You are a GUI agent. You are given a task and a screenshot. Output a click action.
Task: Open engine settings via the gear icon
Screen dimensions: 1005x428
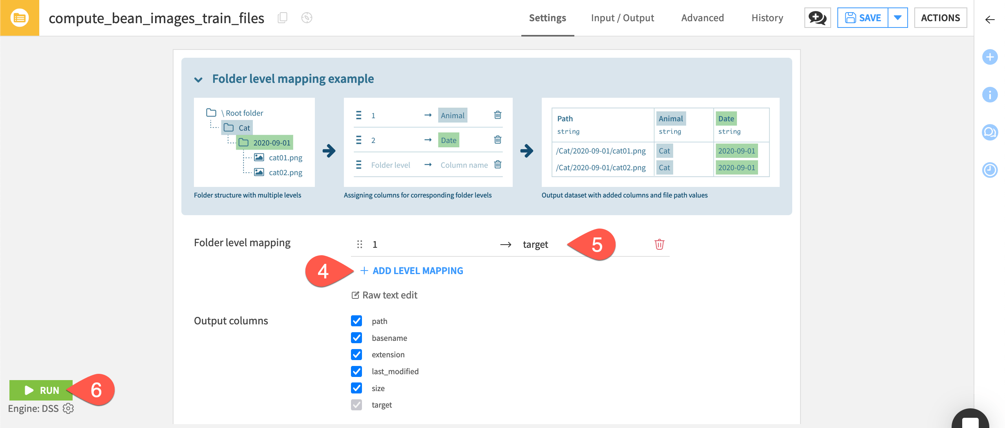(69, 408)
